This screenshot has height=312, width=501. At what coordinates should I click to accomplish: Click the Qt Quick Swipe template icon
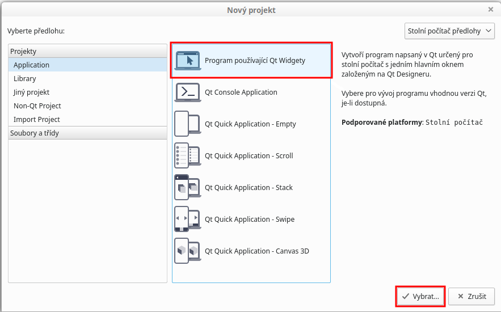pos(187,219)
